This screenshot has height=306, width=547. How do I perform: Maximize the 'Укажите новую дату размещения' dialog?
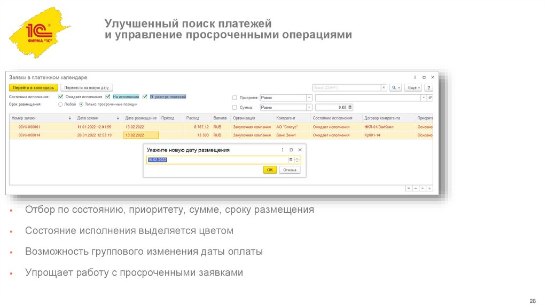point(291,150)
